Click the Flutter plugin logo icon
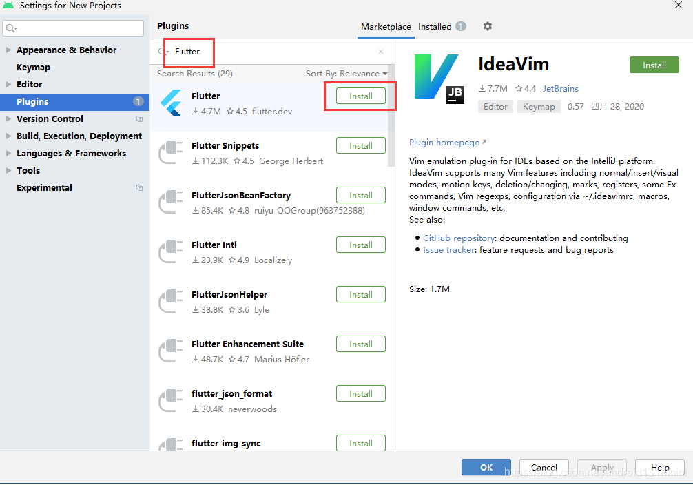693x485 pixels. [x=171, y=103]
